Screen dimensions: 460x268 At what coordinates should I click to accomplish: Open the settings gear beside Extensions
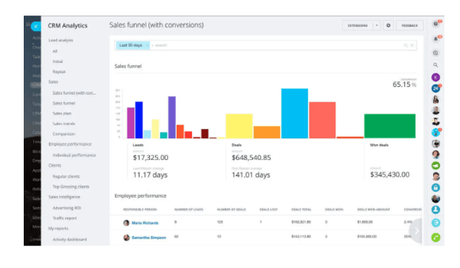coord(388,25)
